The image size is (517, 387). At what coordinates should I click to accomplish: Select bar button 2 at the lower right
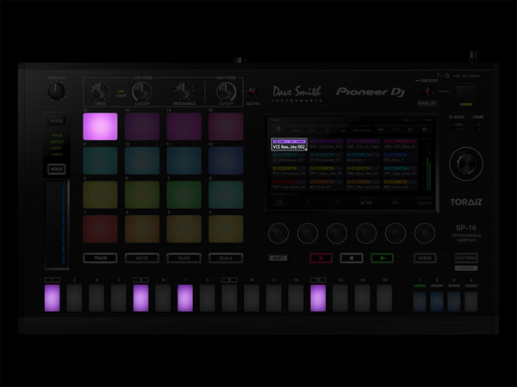click(x=437, y=301)
